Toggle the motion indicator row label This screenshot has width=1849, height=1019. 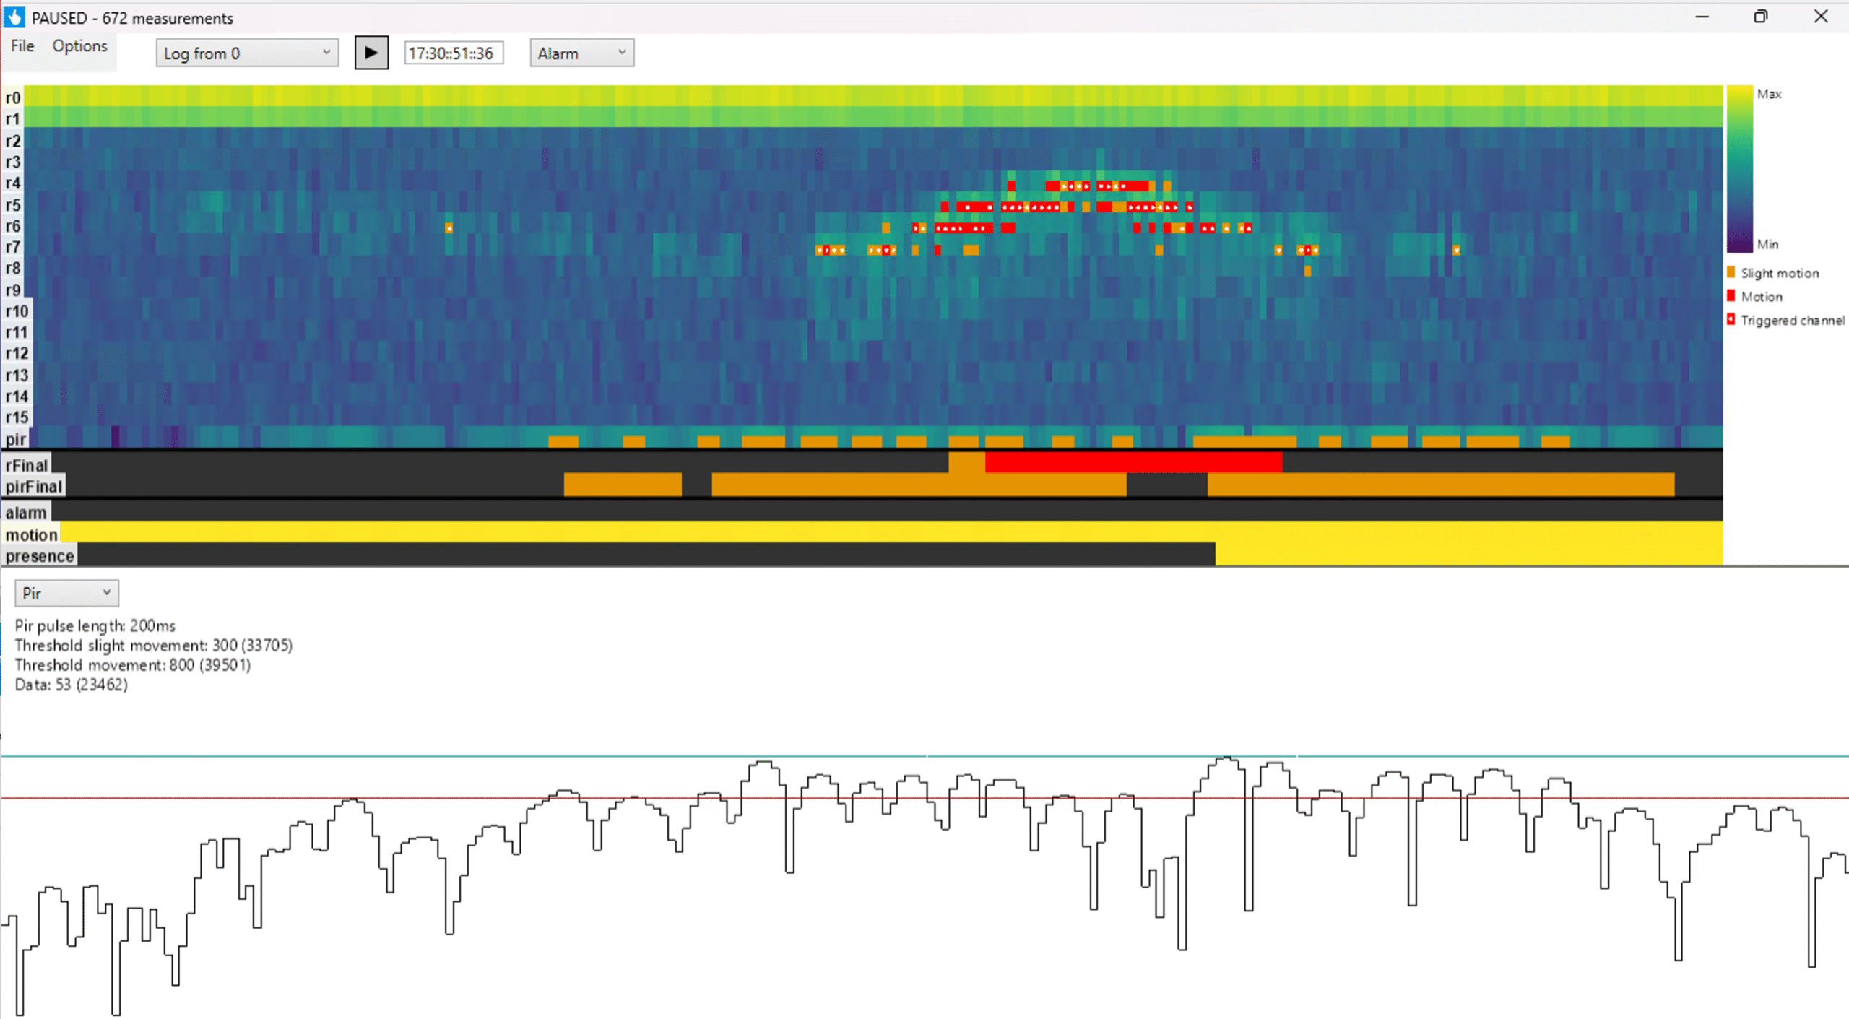tap(30, 534)
